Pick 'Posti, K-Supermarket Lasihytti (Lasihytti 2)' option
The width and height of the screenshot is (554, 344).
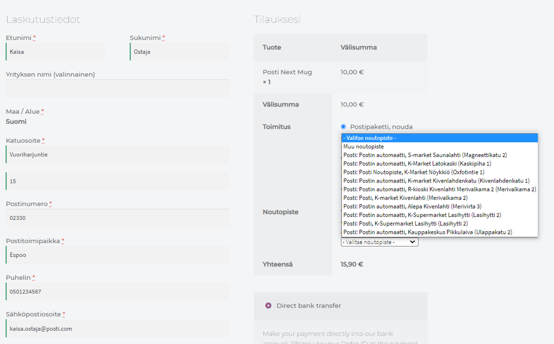click(440, 224)
